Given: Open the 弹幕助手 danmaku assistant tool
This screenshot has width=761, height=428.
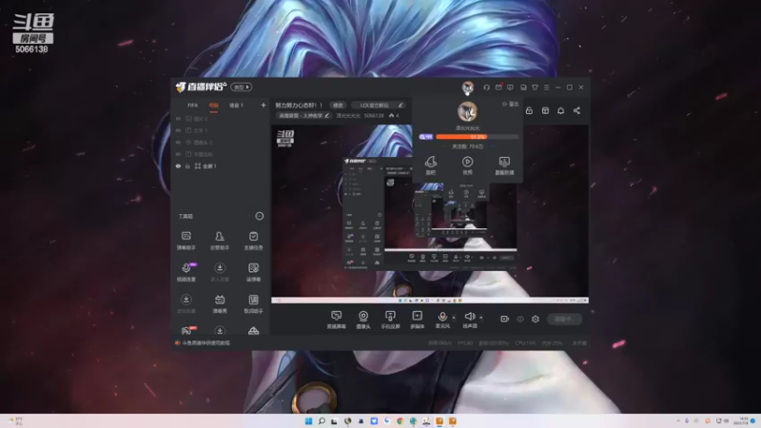Looking at the screenshot, I should click(185, 241).
